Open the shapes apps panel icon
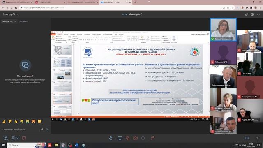Image resolution: width=263 pixels, height=148 pixels. [x=6, y=138]
